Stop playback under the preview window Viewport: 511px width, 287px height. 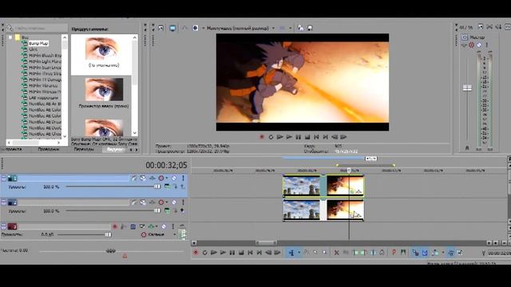coord(307,137)
